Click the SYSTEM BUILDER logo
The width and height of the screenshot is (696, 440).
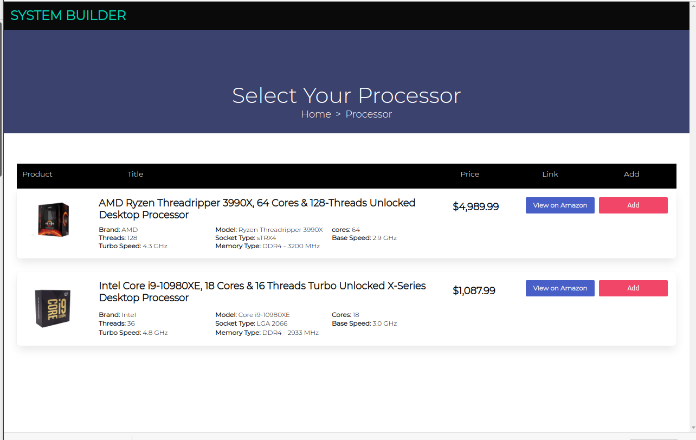click(x=68, y=16)
